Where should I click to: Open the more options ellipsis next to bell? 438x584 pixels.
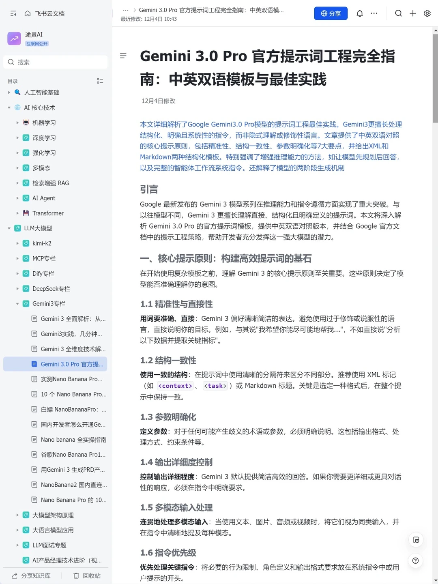[374, 13]
